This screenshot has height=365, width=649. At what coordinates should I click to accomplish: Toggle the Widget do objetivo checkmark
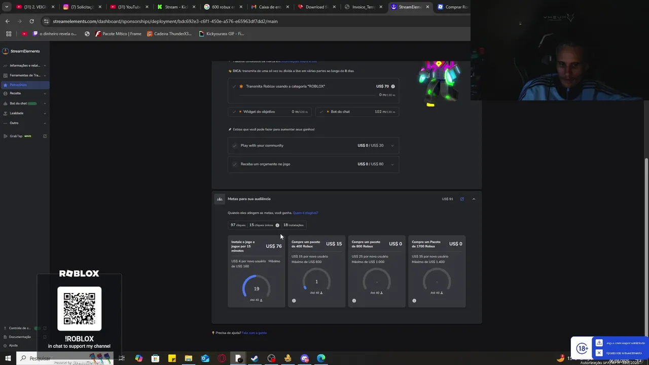point(234,112)
